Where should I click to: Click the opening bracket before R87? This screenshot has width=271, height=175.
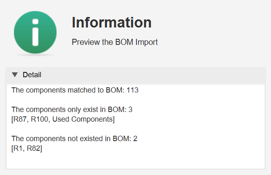[12, 120]
